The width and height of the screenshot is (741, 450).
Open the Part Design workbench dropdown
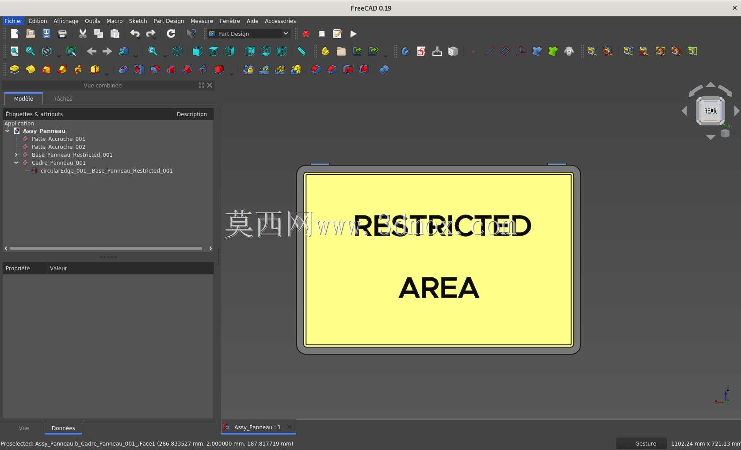tap(249, 34)
